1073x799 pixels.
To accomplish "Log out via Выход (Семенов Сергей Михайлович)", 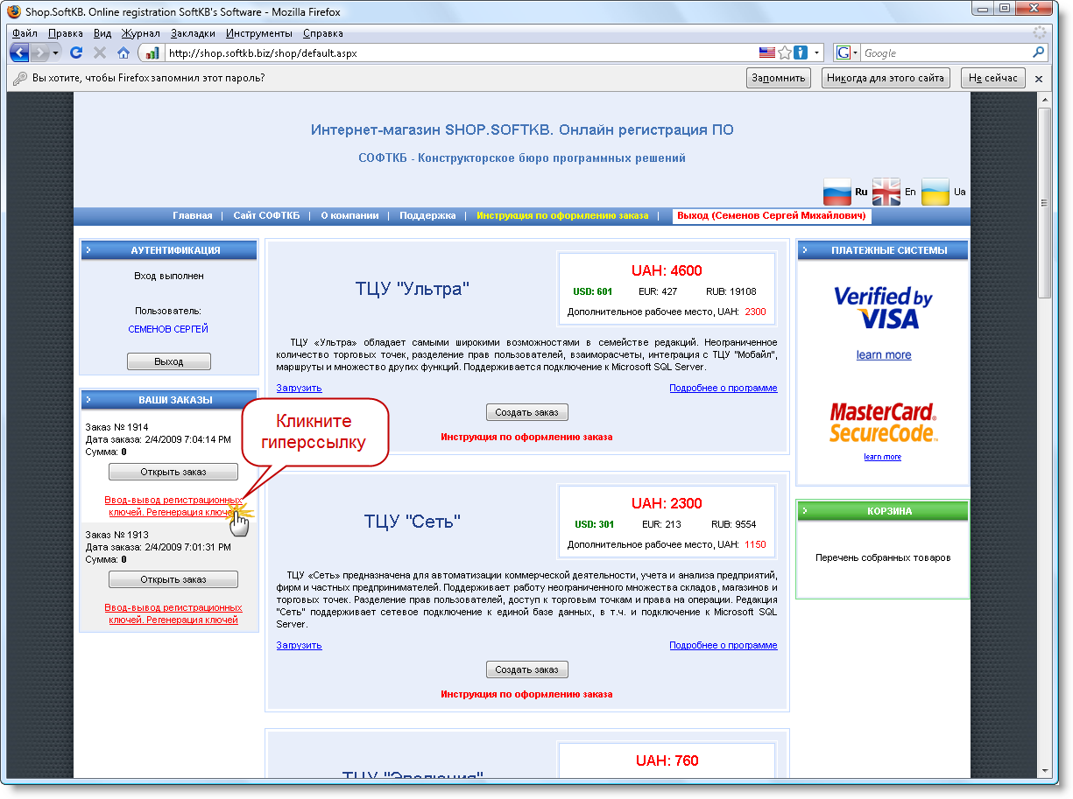I will click(x=772, y=215).
